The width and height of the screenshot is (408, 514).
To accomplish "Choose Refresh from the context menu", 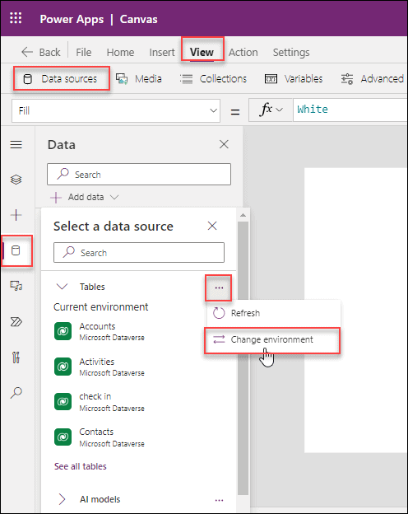I will [x=274, y=313].
